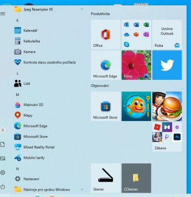
Task: Open the Zábava tile folder
Action: [167, 137]
